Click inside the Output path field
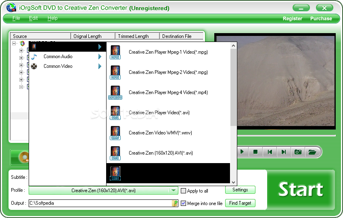The width and height of the screenshot is (343, 218). click(x=100, y=203)
